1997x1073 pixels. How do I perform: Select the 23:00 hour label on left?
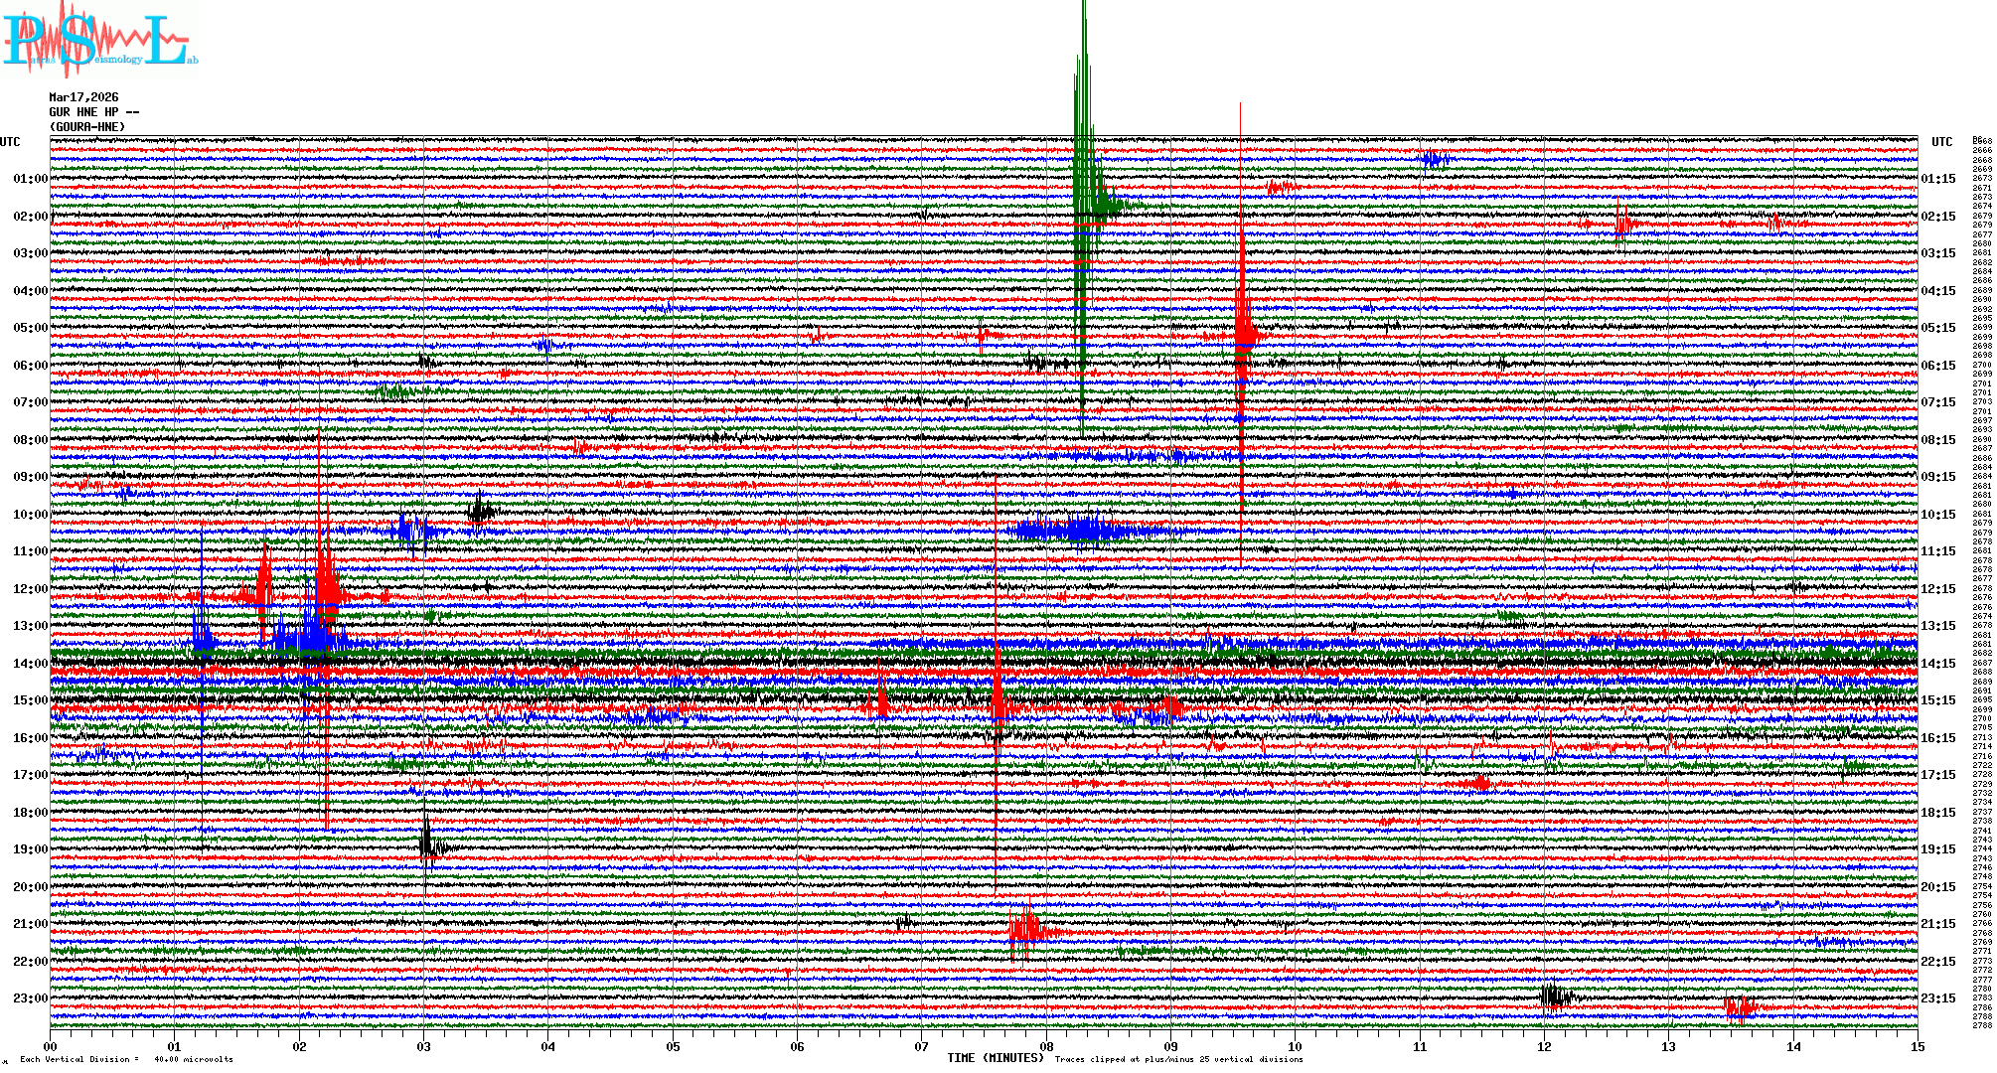coord(30,998)
